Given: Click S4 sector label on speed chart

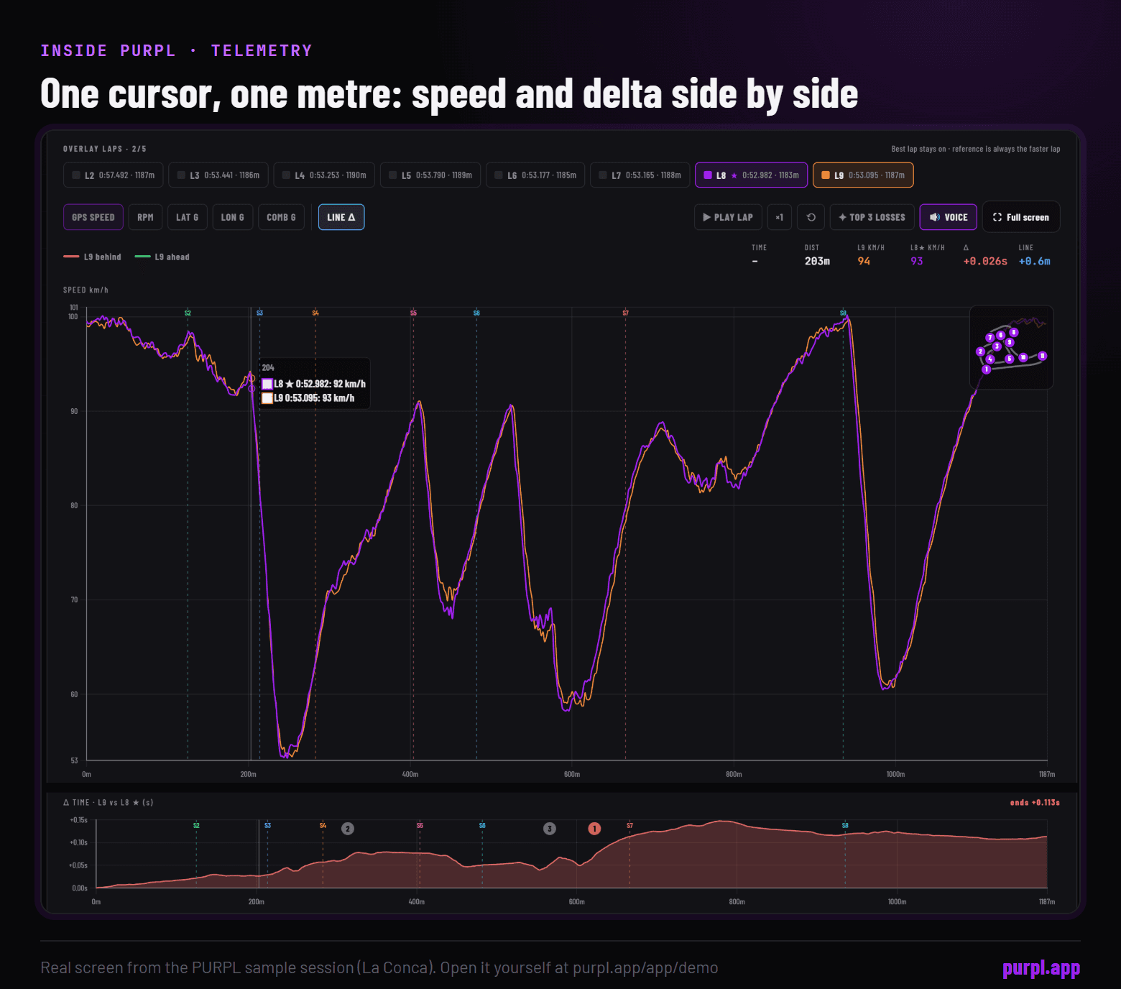Looking at the screenshot, I should pos(315,313).
